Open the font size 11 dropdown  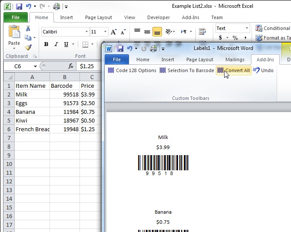click(x=105, y=32)
